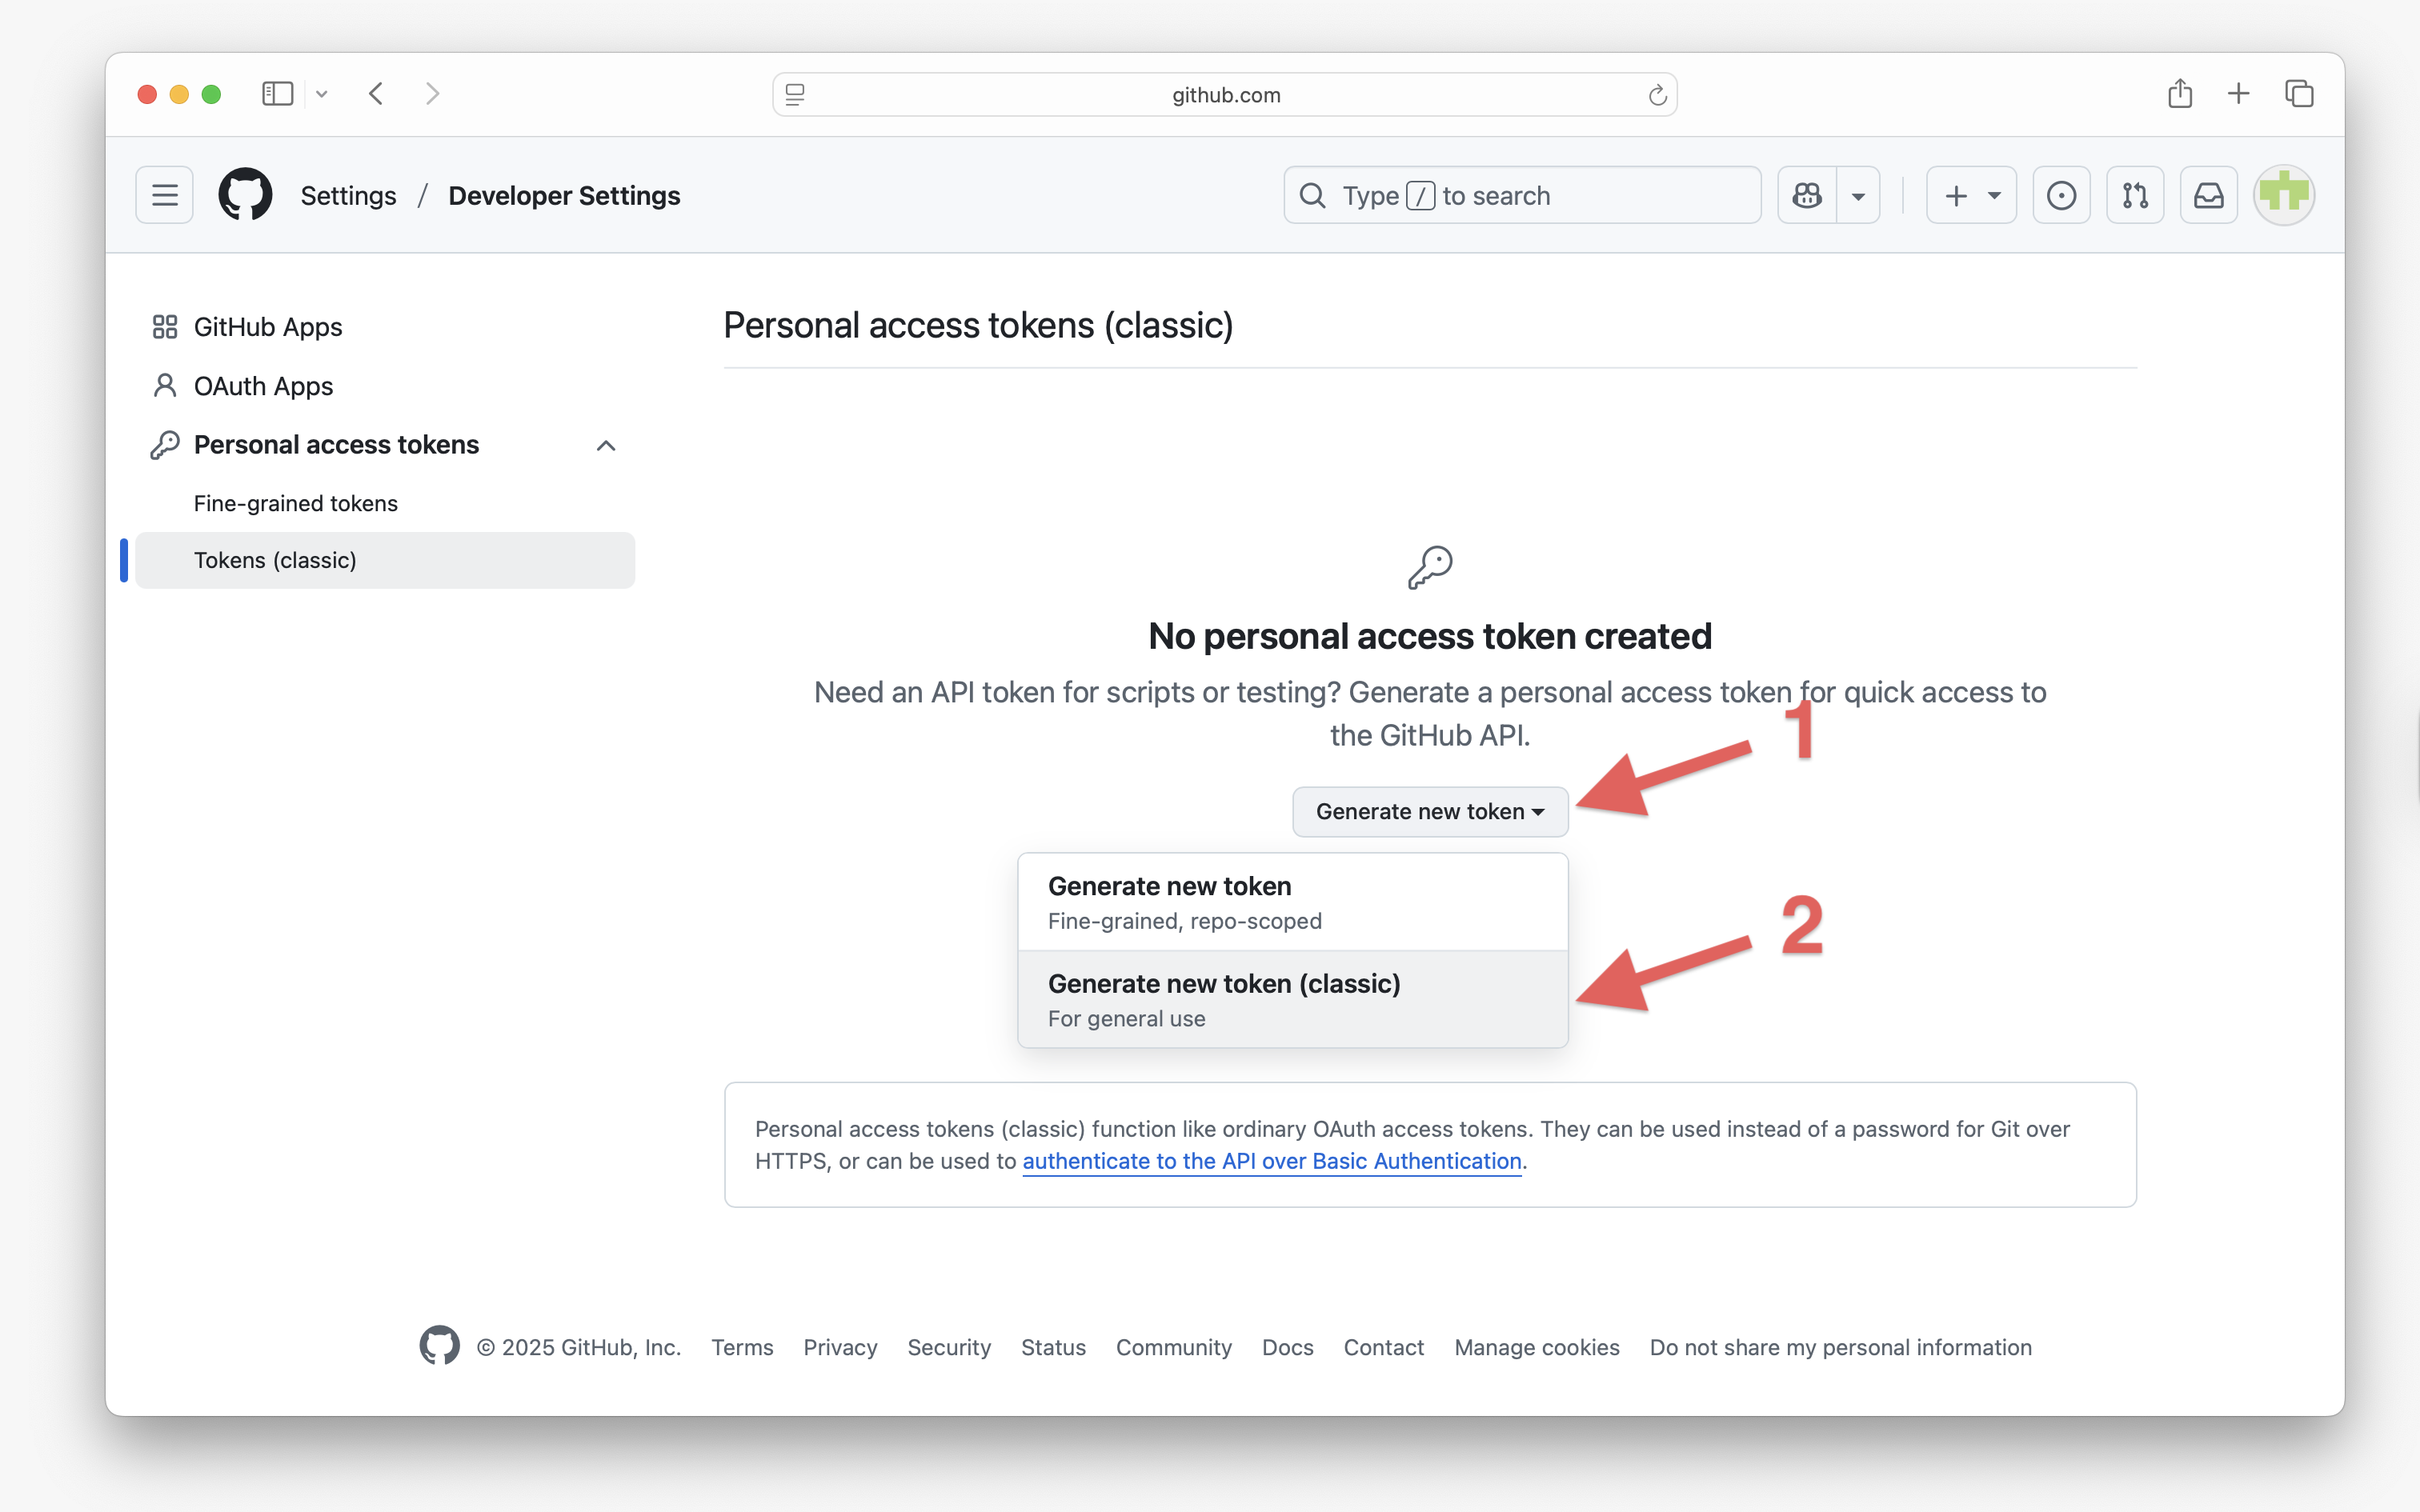The width and height of the screenshot is (2420, 1512).
Task: Click the Generate new token dropdown button
Action: (x=1429, y=811)
